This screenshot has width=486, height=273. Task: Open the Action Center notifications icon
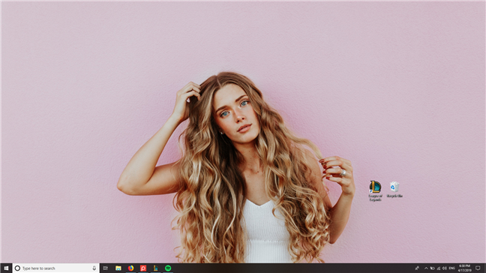tap(478, 268)
